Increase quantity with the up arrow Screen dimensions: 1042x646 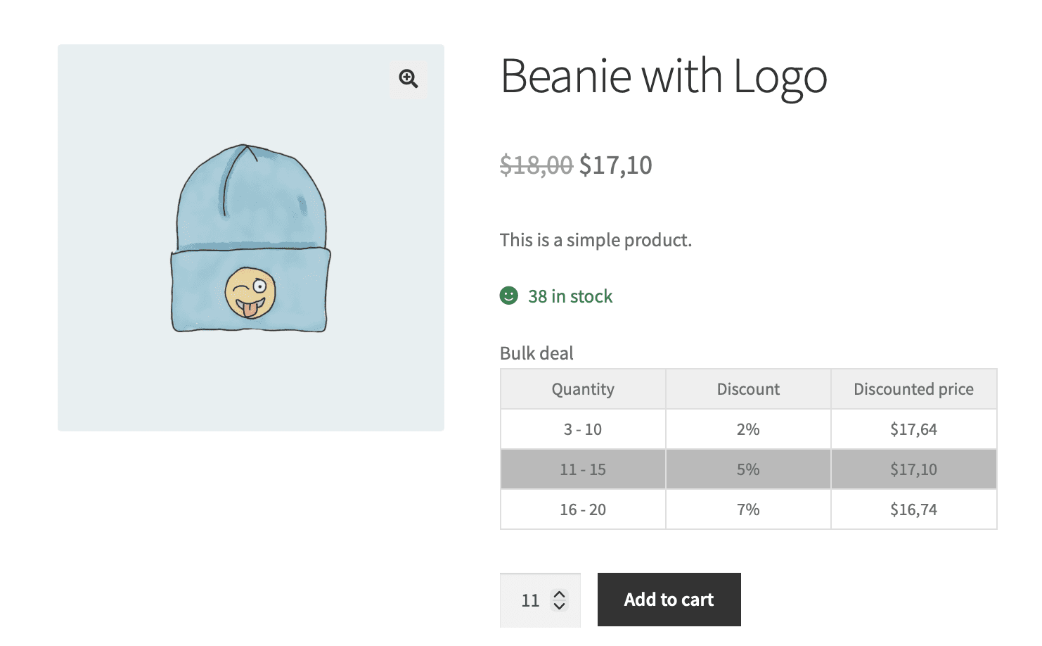coord(560,595)
